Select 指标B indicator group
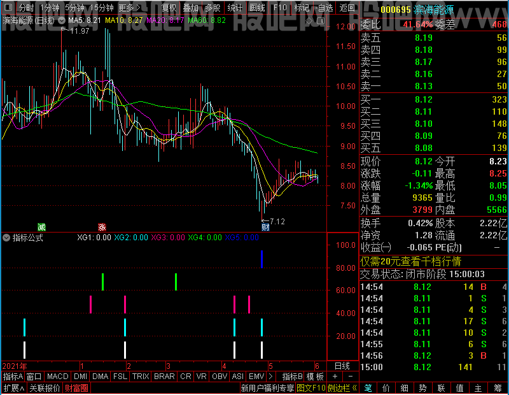This screenshot has height=395, width=509. [293, 377]
